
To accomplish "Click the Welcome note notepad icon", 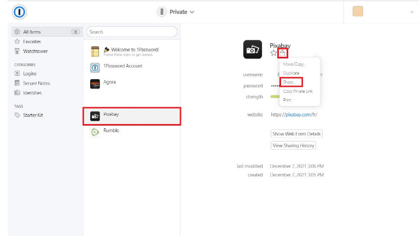I will (x=95, y=52).
